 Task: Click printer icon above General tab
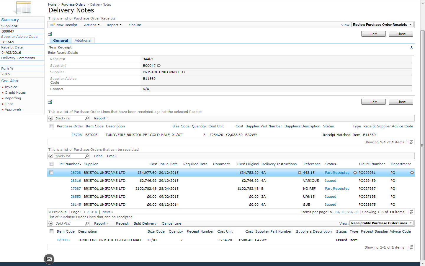click(x=50, y=34)
